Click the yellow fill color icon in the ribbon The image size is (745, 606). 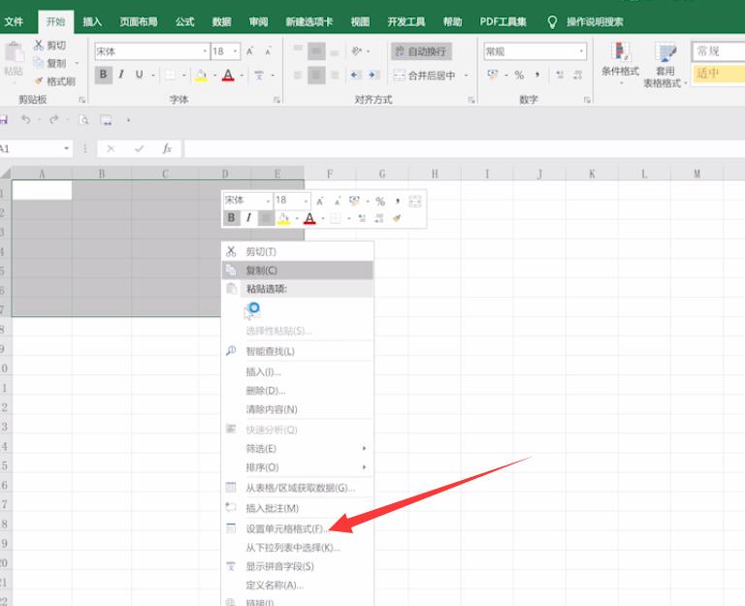(x=202, y=75)
